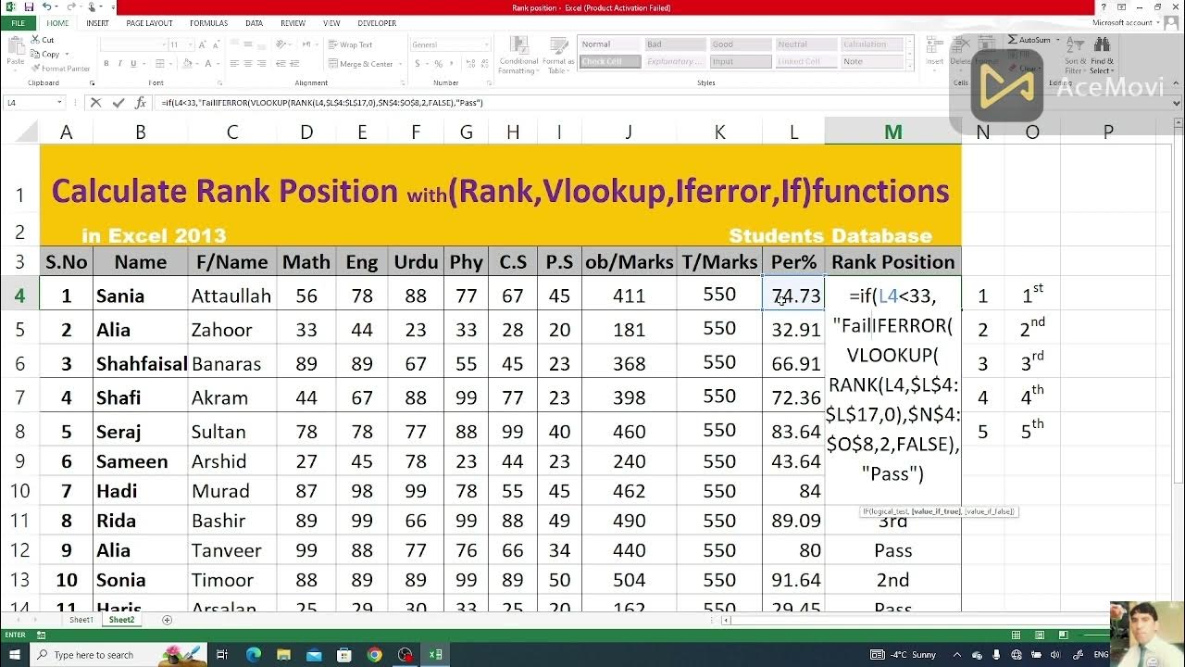Open the Sort & Filter menu
The width and height of the screenshot is (1185, 667).
click(x=1075, y=56)
